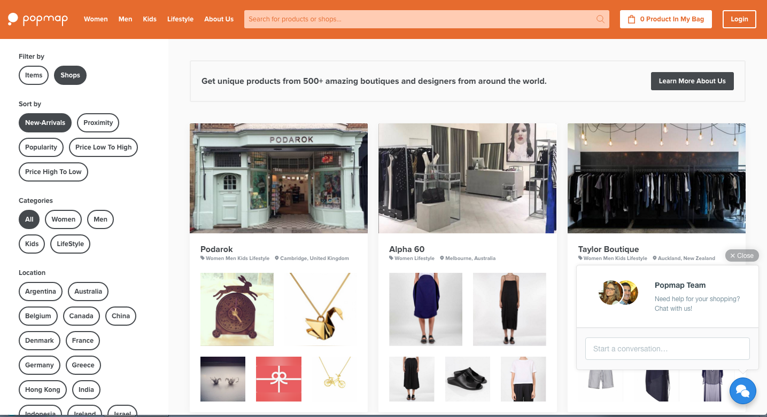Click the search magnifier icon

pyautogui.click(x=600, y=19)
